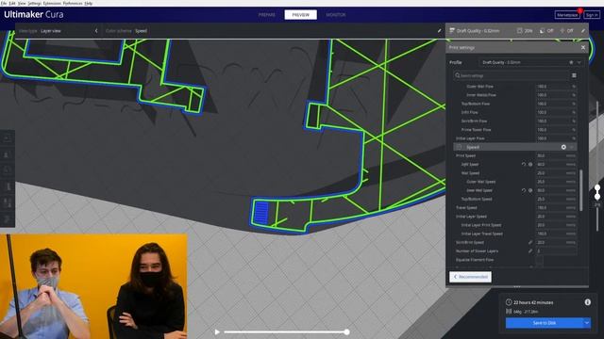604x339 pixels.
Task: Open the File menu
Action: pyautogui.click(x=4, y=3)
